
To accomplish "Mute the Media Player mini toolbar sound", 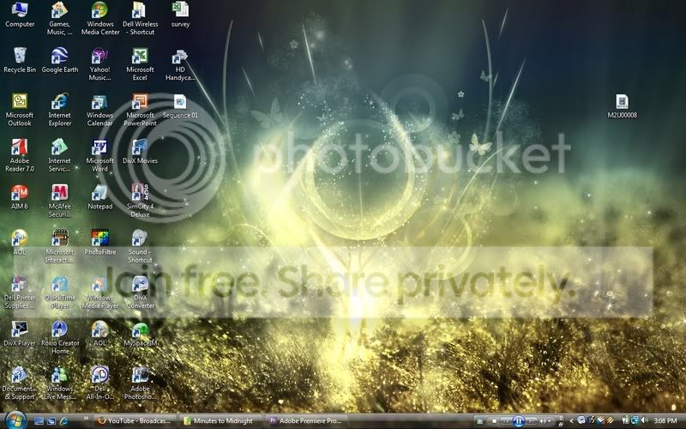I will (x=542, y=421).
